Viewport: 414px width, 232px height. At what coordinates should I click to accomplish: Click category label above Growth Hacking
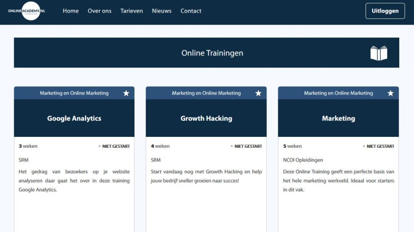(206, 93)
